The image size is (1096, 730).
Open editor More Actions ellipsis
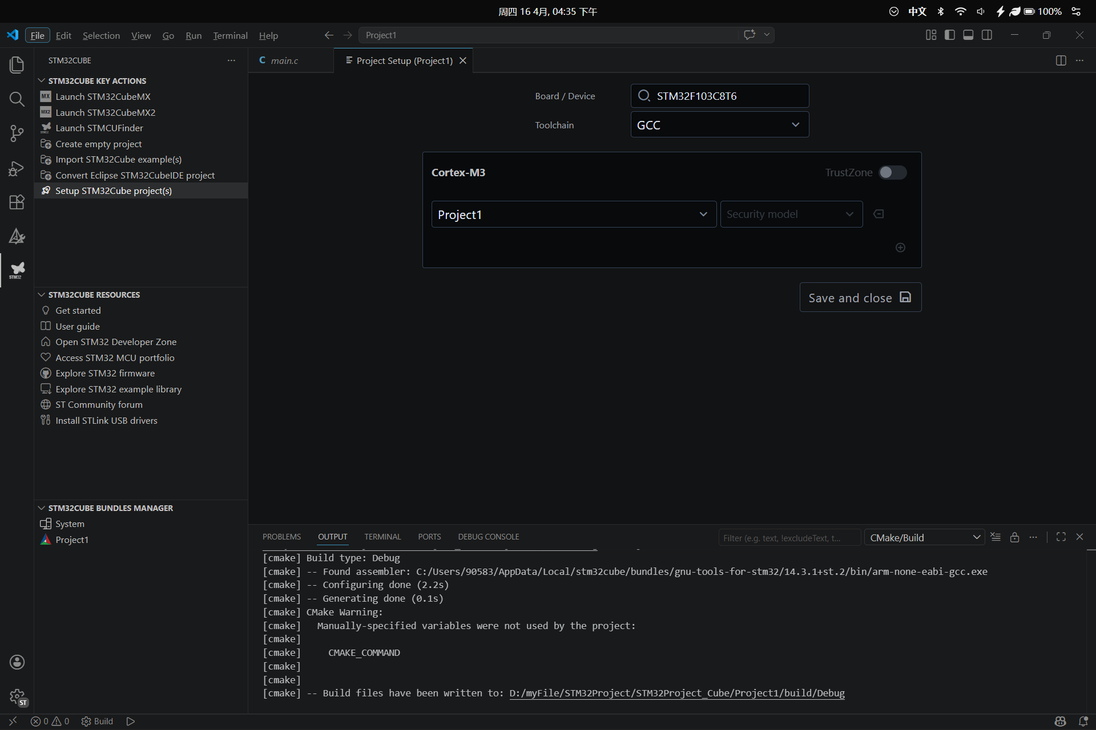[x=1079, y=60]
